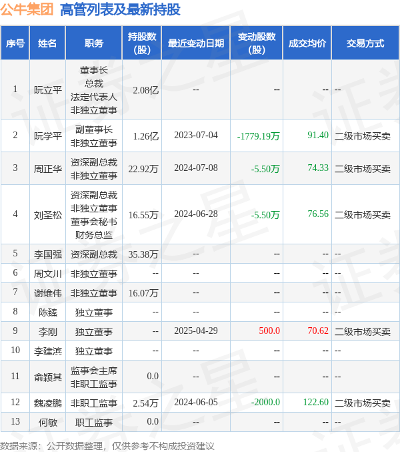Click the date 2024-06-05
The width and height of the screenshot is (400, 452).
click(x=196, y=402)
